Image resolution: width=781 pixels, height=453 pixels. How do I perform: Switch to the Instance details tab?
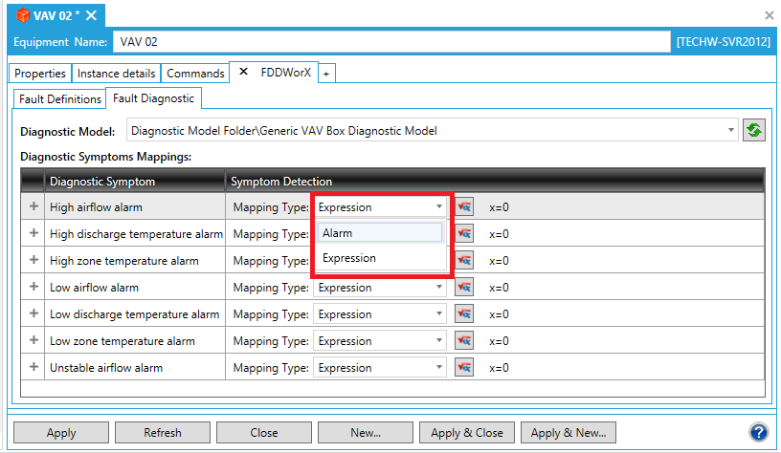116,74
